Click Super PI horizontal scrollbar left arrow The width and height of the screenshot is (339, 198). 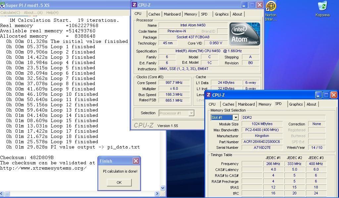click(2, 193)
